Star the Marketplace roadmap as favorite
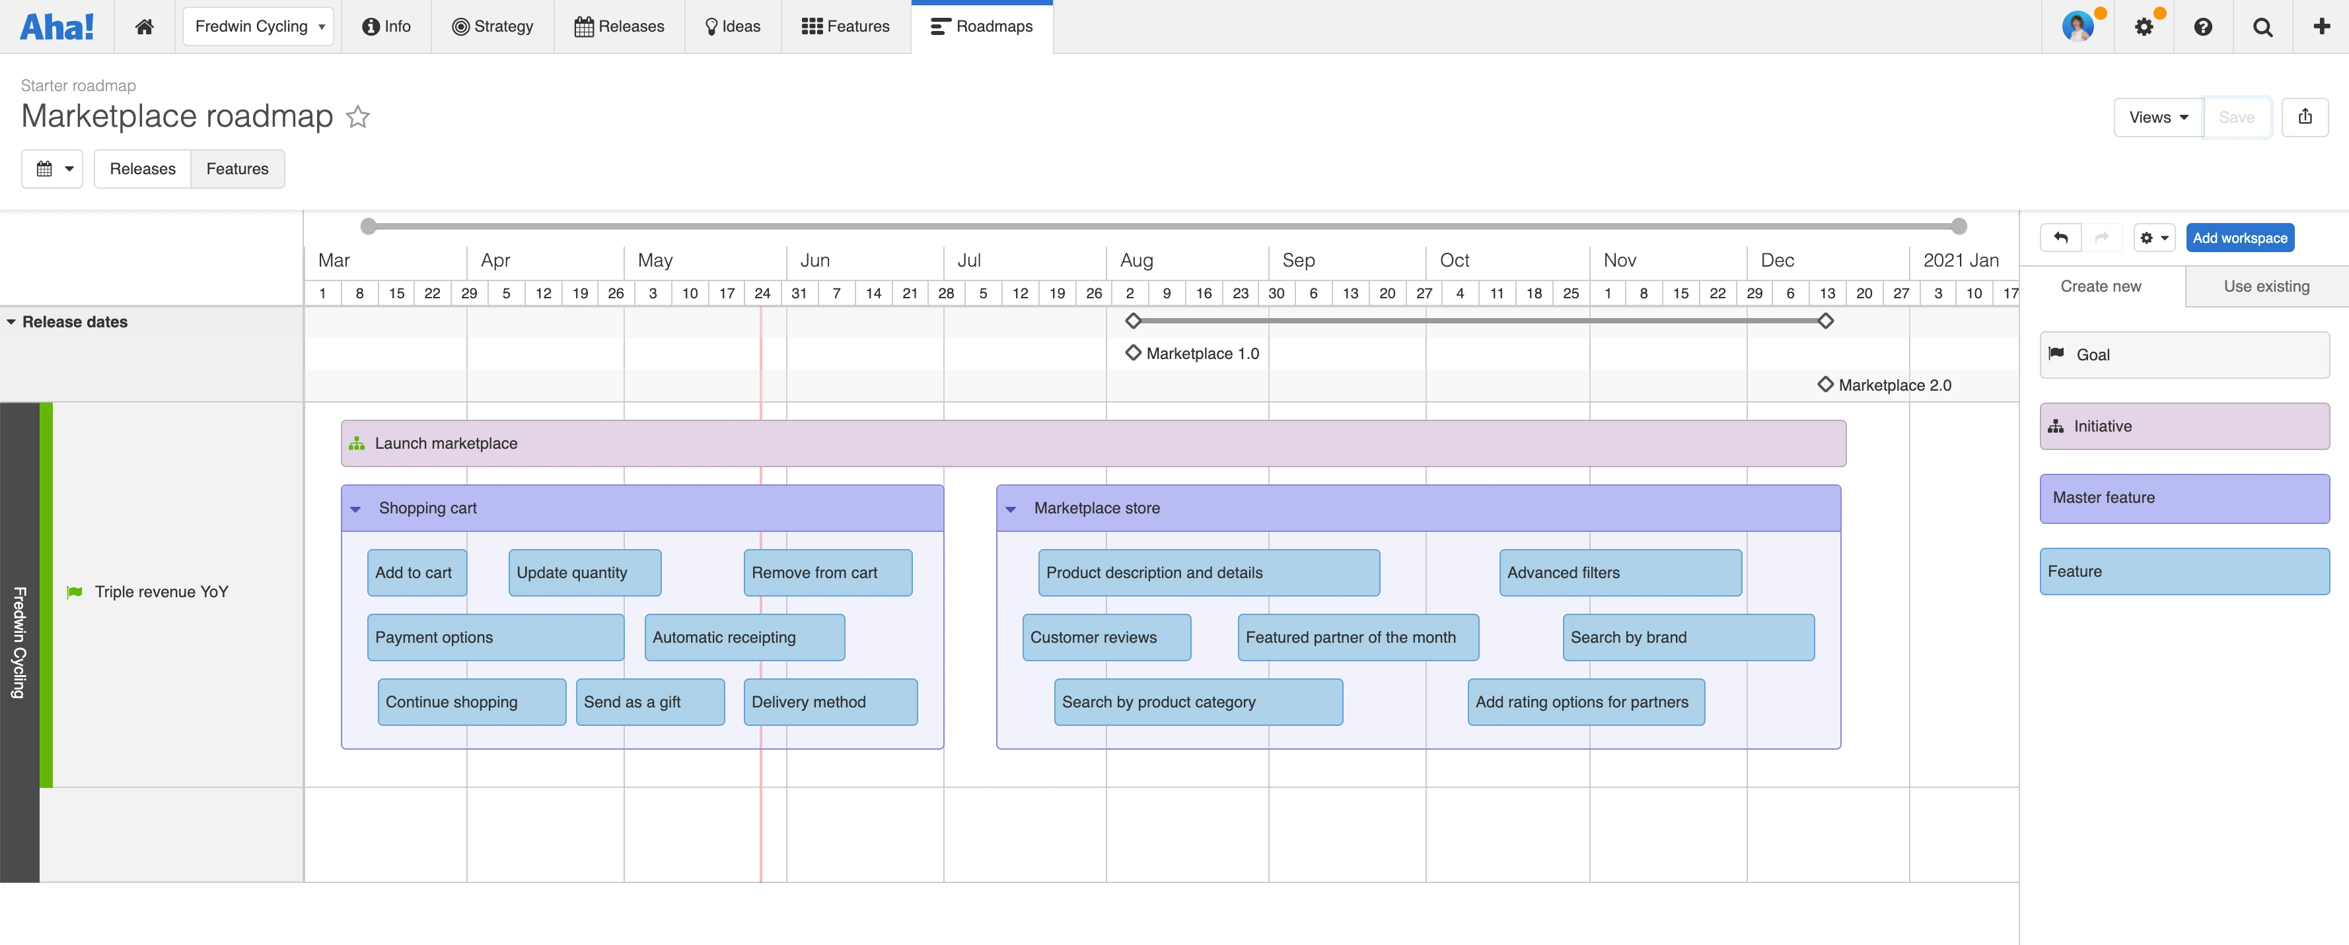This screenshot has width=2349, height=945. pos(359,117)
